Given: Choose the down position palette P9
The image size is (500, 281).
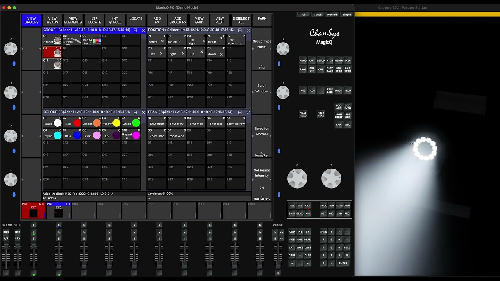Looking at the screenshot, I should (x=216, y=52).
